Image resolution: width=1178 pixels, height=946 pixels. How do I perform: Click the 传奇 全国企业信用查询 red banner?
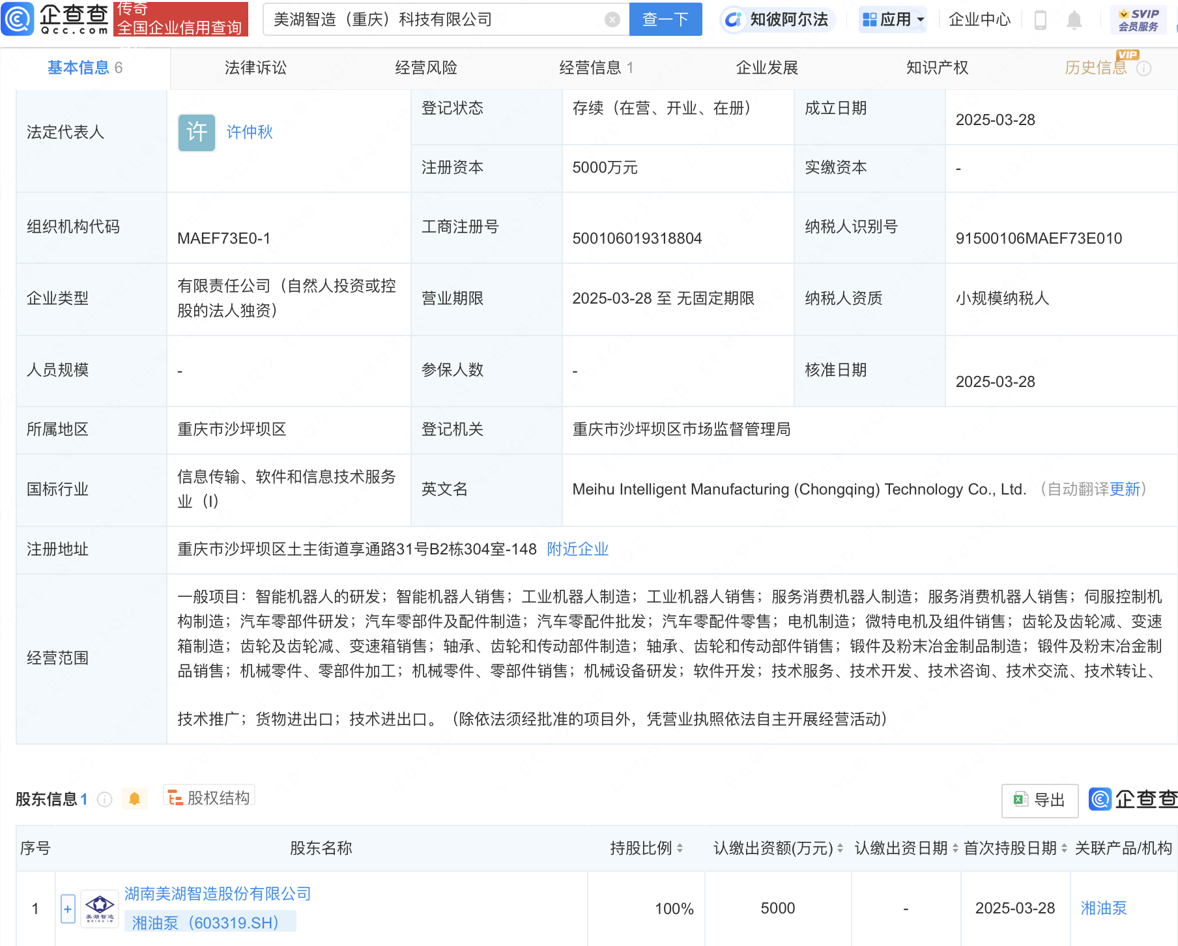(x=180, y=19)
